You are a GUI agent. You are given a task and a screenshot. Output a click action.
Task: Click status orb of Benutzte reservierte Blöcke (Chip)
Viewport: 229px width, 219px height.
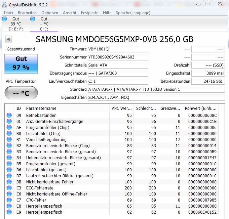9,146
